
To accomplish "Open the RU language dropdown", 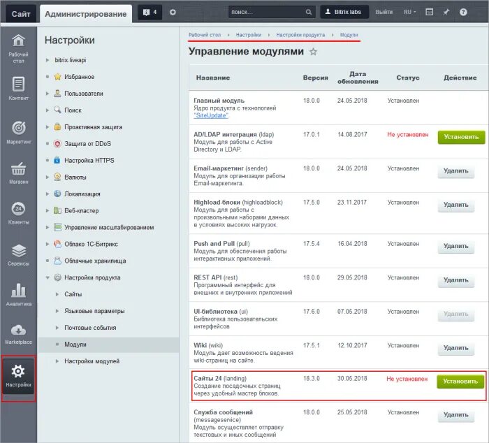I will (410, 12).
